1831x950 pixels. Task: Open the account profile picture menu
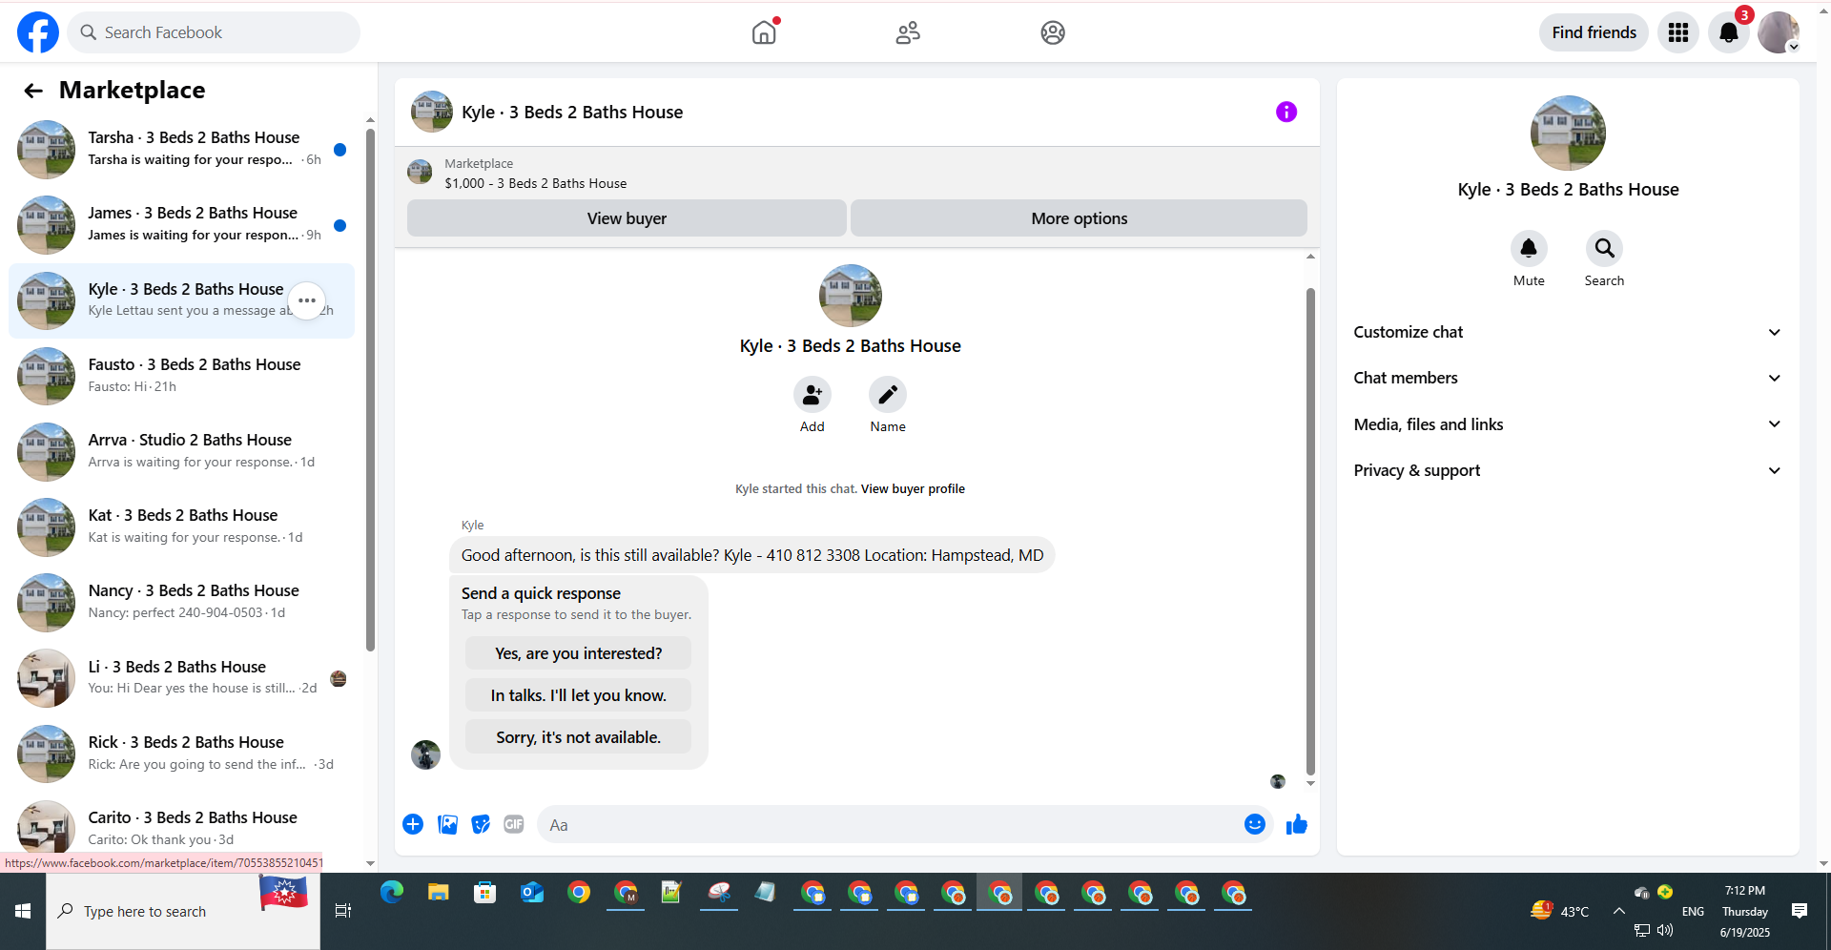pos(1779,32)
